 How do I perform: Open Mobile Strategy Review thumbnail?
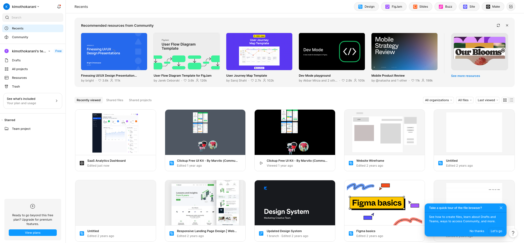point(404,52)
